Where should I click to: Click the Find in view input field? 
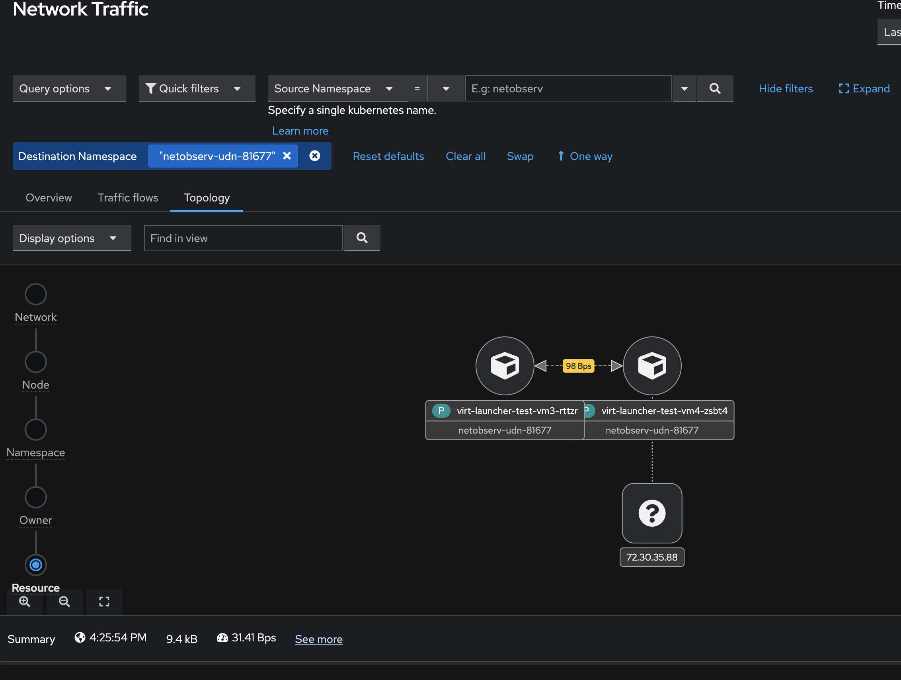(x=243, y=238)
